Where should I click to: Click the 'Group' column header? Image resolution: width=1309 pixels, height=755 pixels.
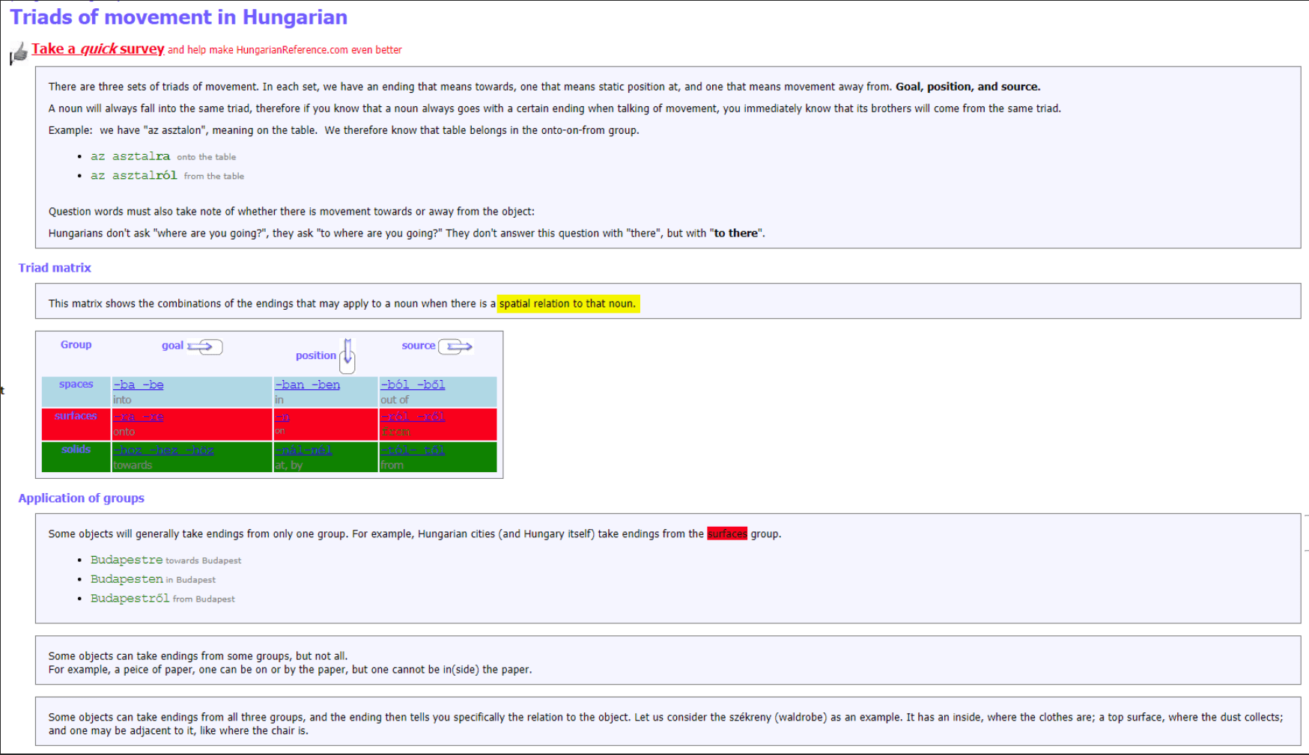pos(76,345)
